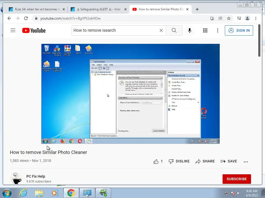
Task: Click the 9.67K subscribers text
Action: [x=39, y=181]
